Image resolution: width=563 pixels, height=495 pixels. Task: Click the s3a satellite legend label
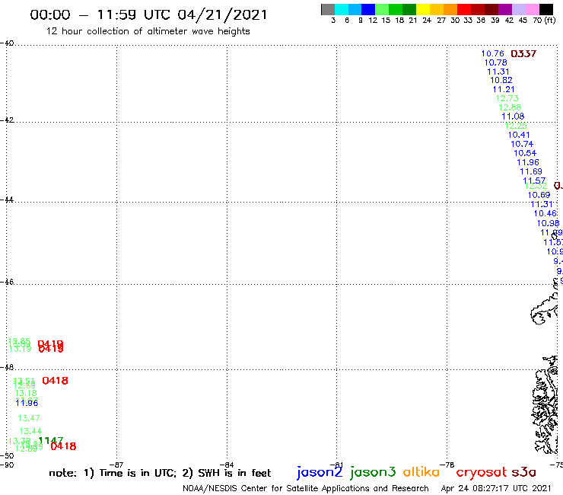pos(523,472)
